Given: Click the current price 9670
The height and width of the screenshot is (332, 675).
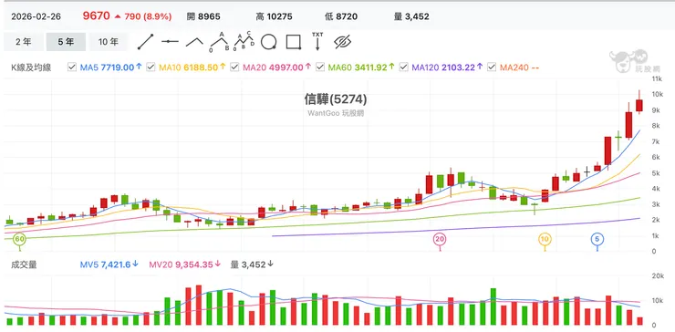Looking at the screenshot, I should [97, 16].
